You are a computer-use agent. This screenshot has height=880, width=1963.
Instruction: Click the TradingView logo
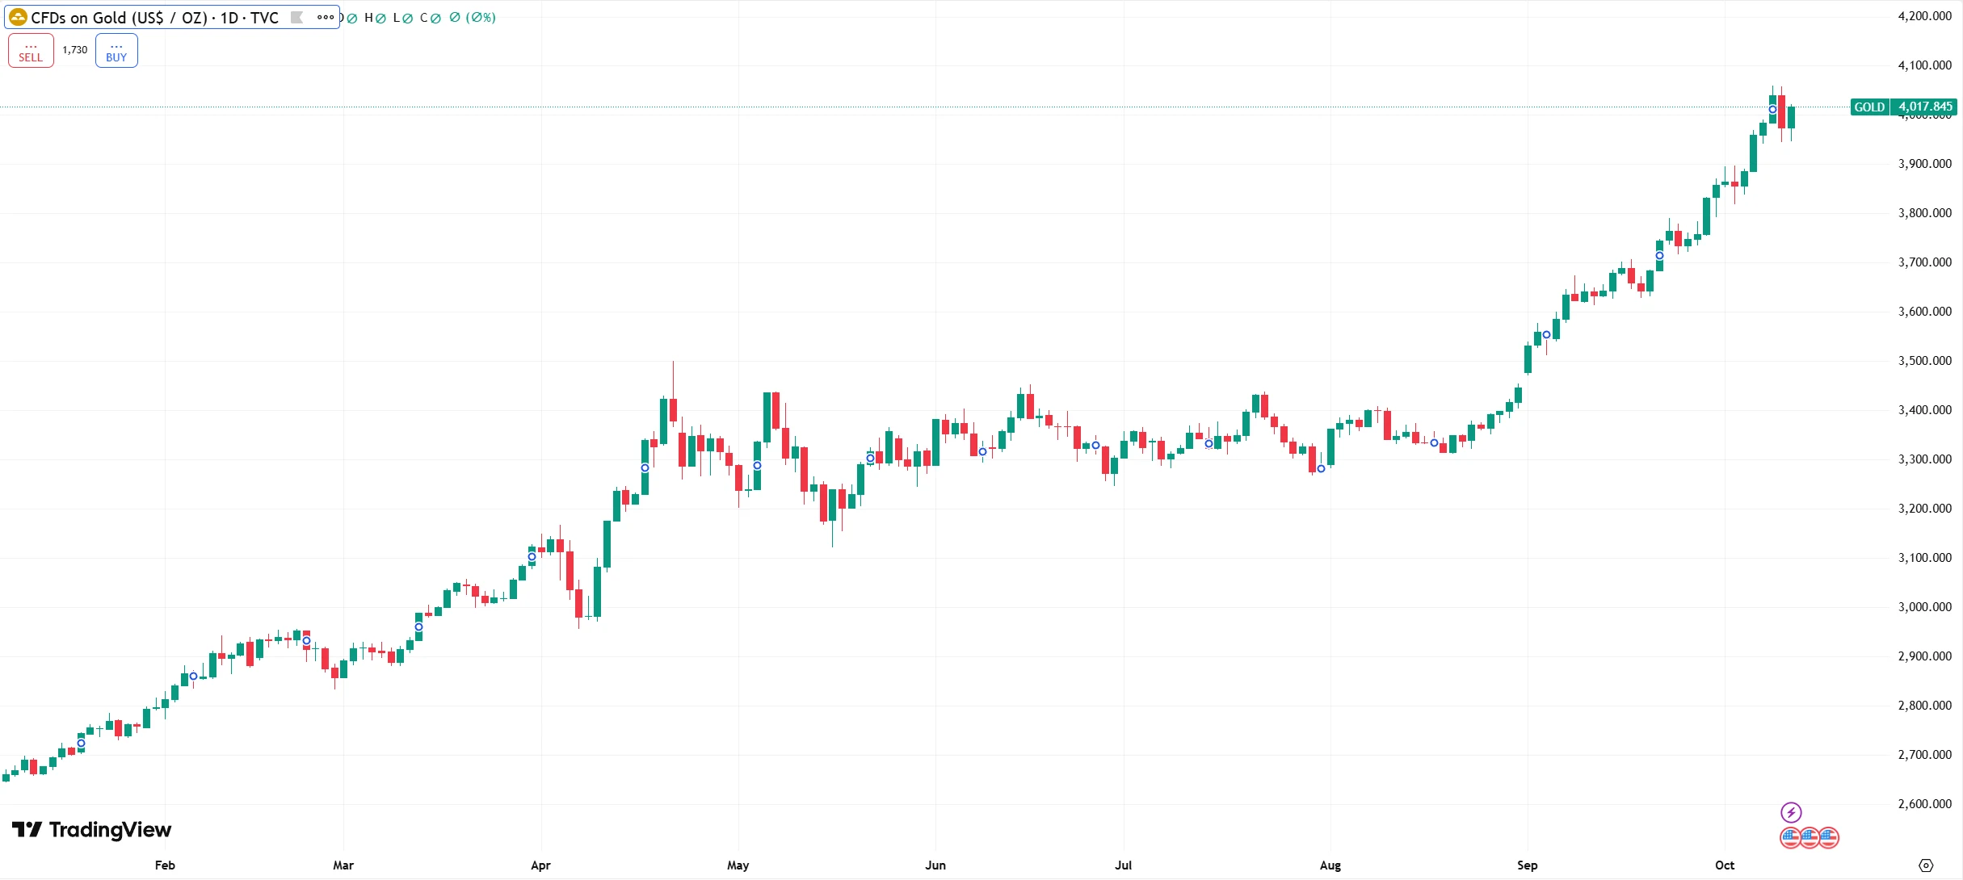pyautogui.click(x=92, y=830)
